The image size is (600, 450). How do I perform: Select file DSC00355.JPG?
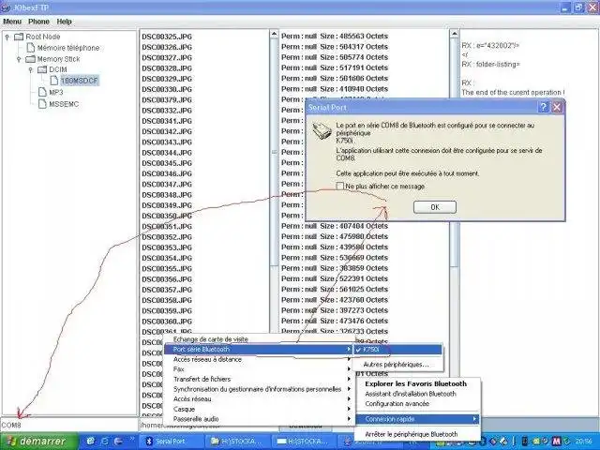(x=167, y=269)
